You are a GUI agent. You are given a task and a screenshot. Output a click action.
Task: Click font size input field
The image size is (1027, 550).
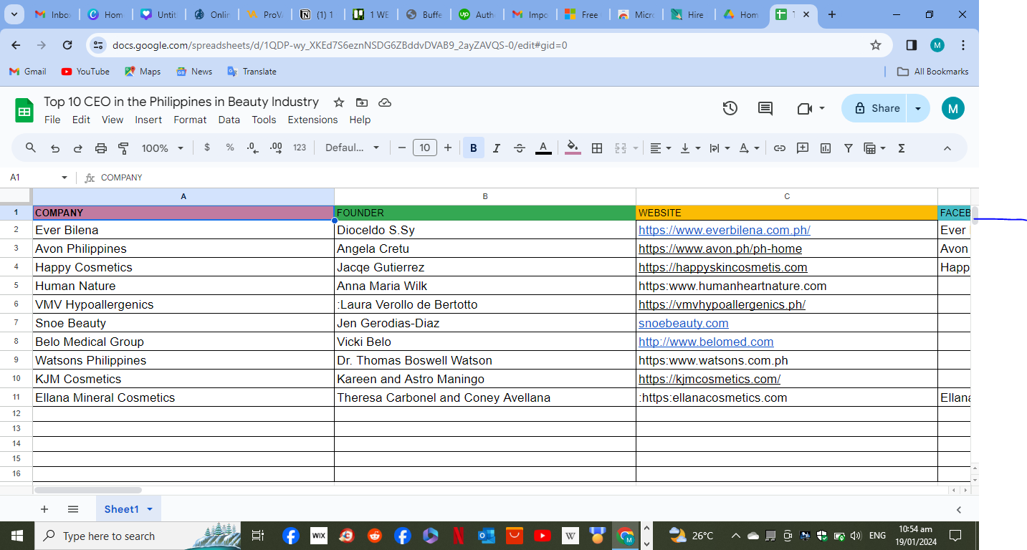tap(425, 148)
